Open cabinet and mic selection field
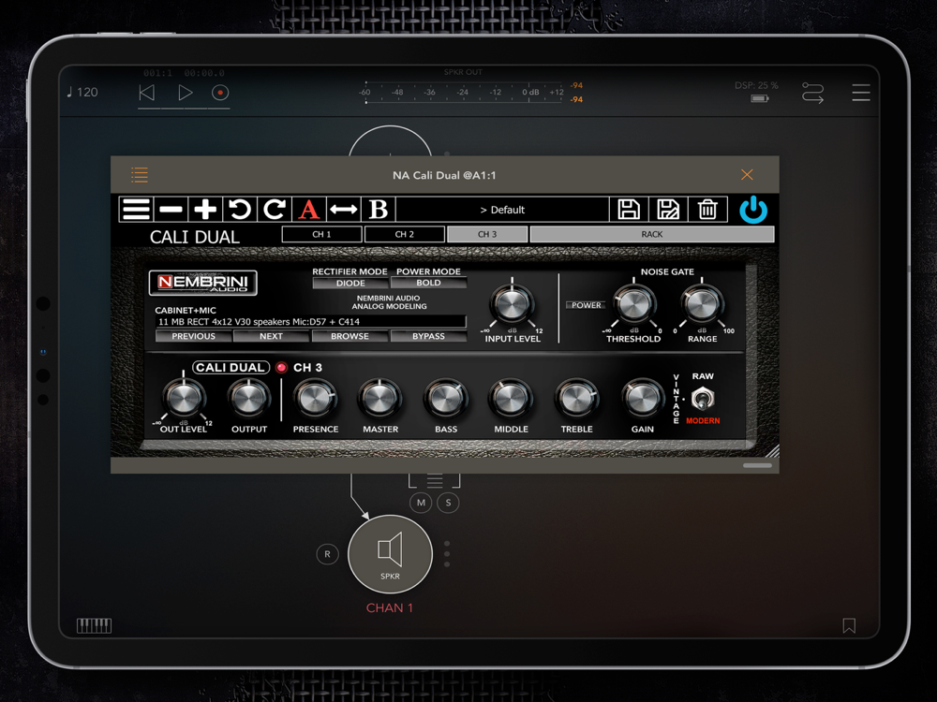The height and width of the screenshot is (702, 937). [x=310, y=322]
